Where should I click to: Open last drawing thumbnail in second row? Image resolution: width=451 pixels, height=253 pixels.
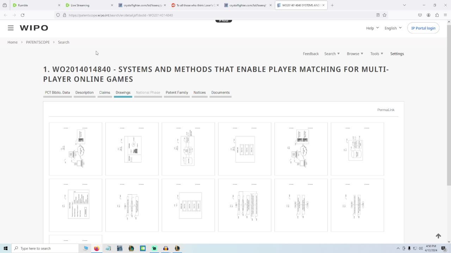[x=357, y=205]
